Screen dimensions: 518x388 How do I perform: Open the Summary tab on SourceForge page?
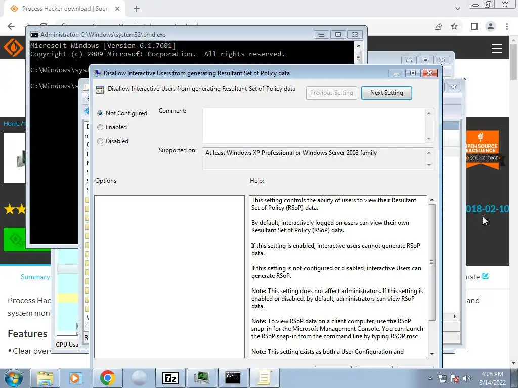click(35, 277)
